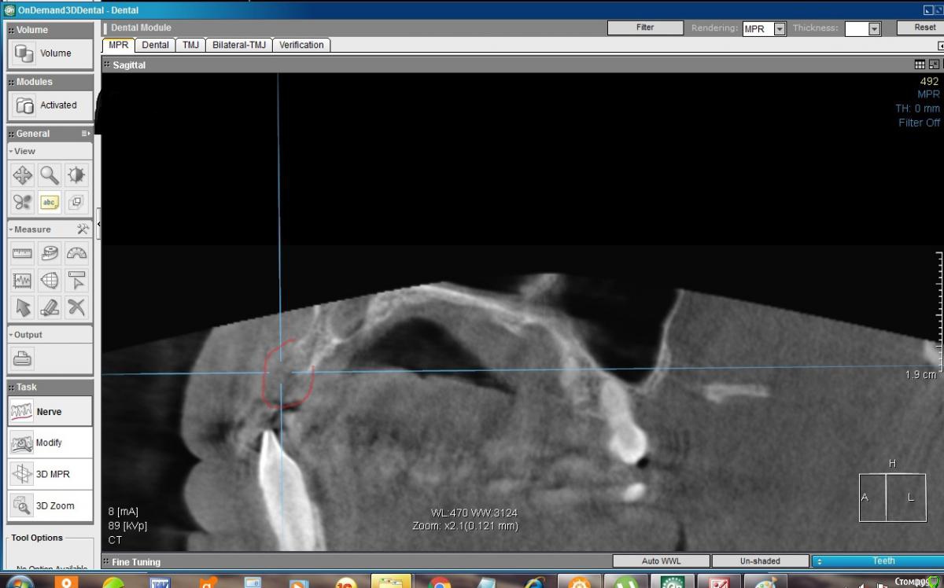Toggle the grid layout icon in Sagittal header
944x588 pixels.
920,64
